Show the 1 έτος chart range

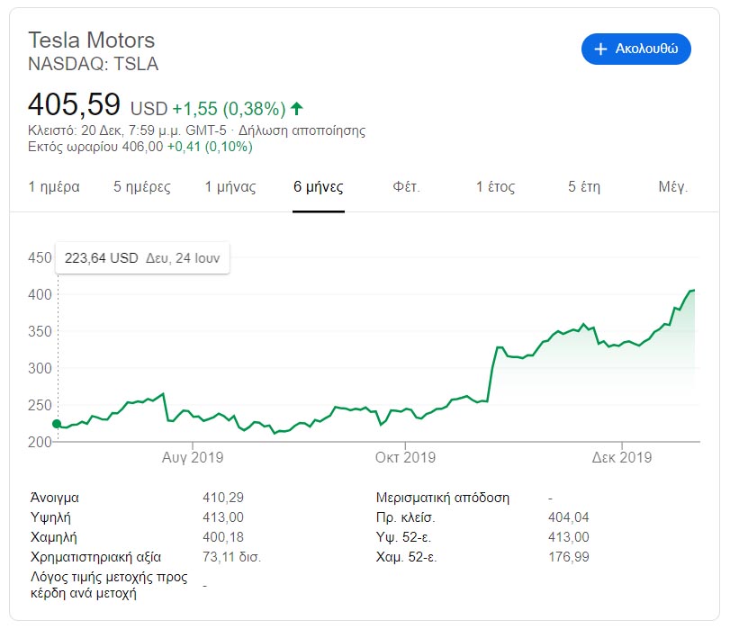point(495,187)
